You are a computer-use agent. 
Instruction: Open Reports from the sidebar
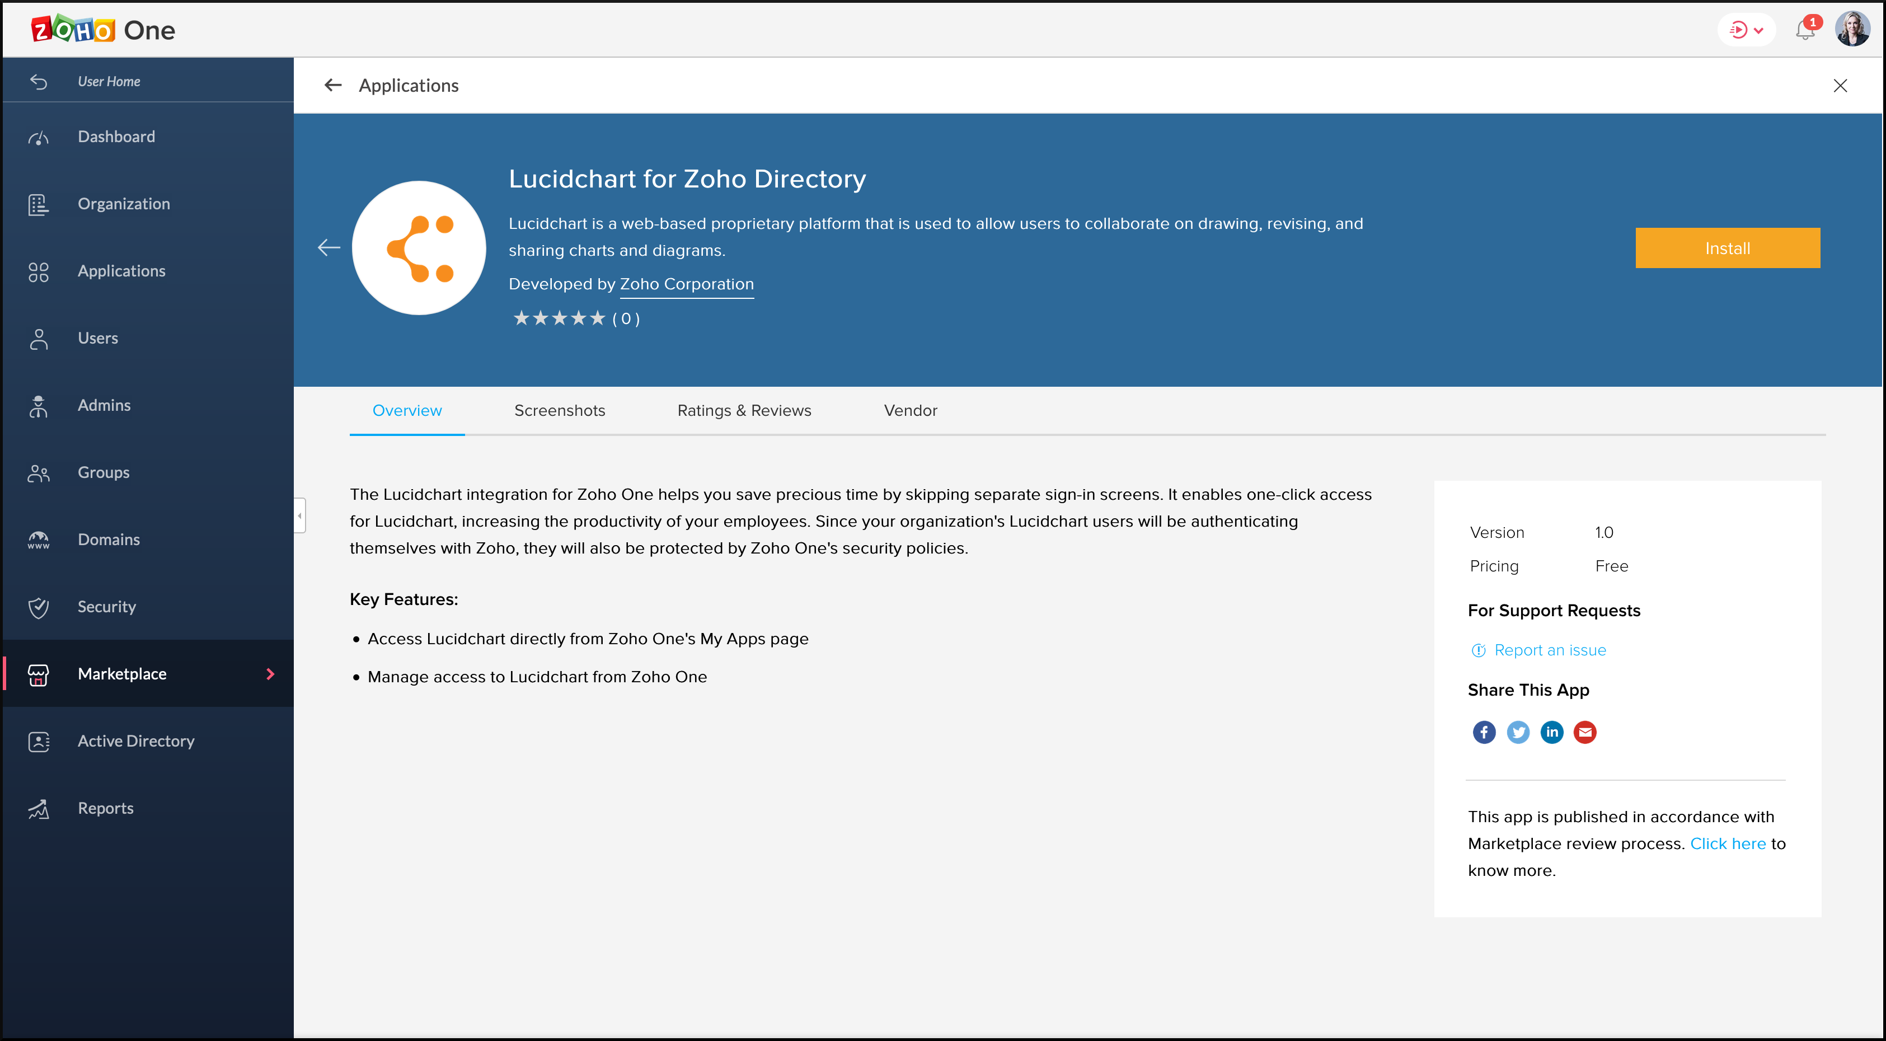(105, 808)
